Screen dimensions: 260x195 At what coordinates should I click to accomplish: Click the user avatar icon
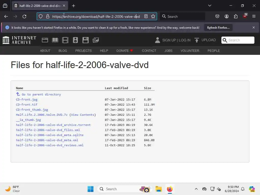point(157,40)
